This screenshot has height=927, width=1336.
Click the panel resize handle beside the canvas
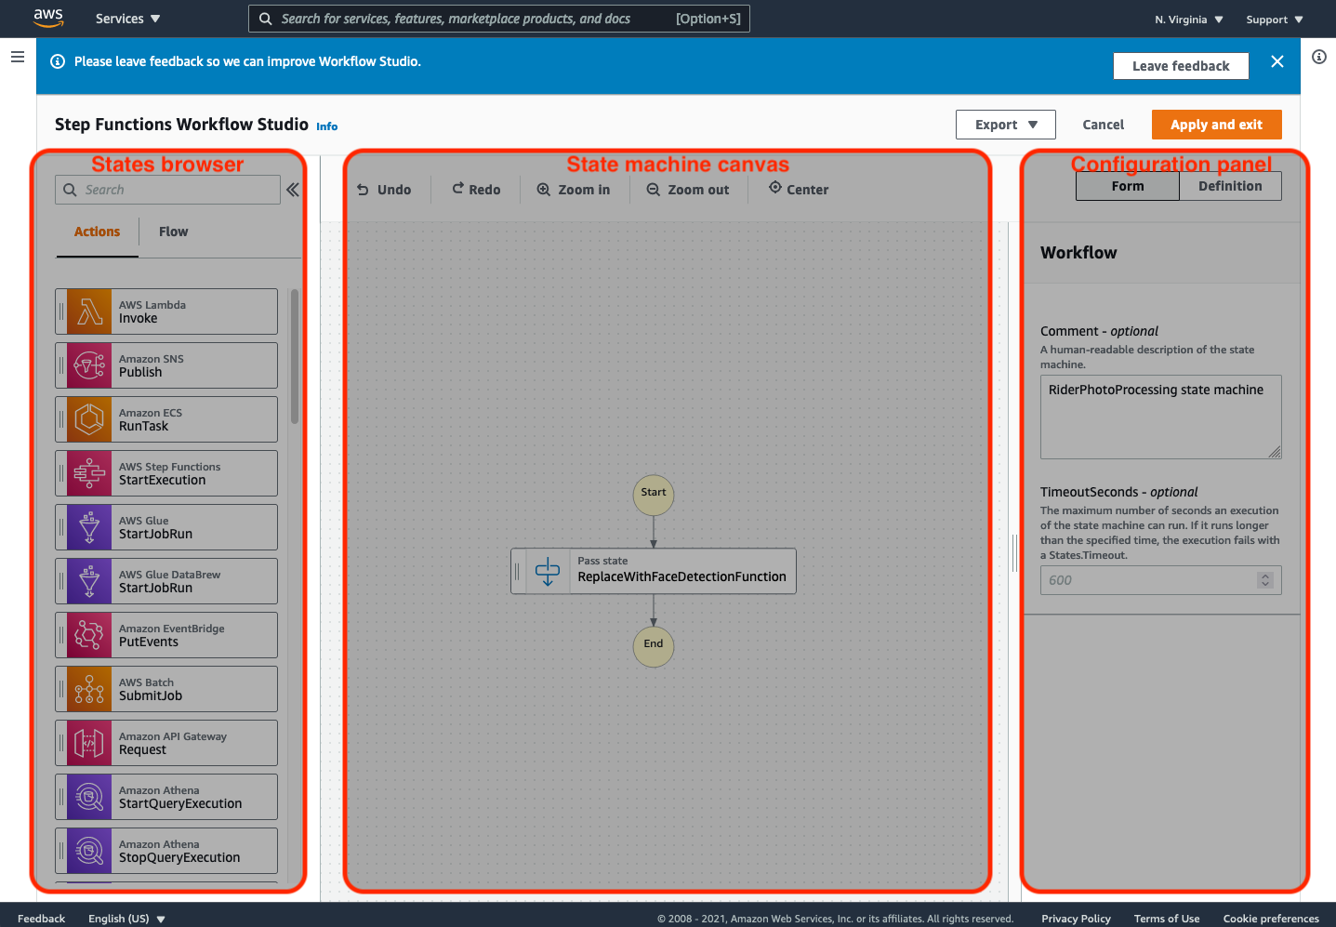click(1014, 553)
